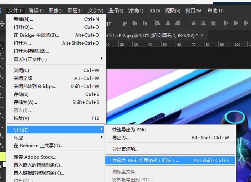Choose 置入链接的智能对象(K)...
The image size is (251, 182).
point(56,173)
